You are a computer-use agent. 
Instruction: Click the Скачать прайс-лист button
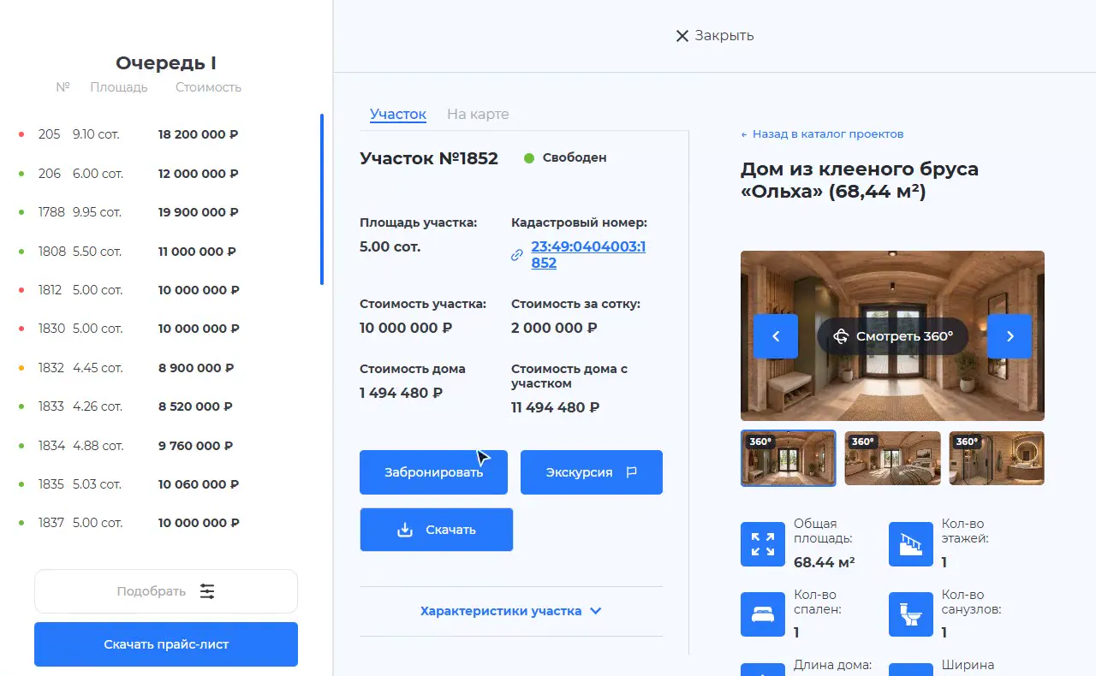[x=166, y=644]
